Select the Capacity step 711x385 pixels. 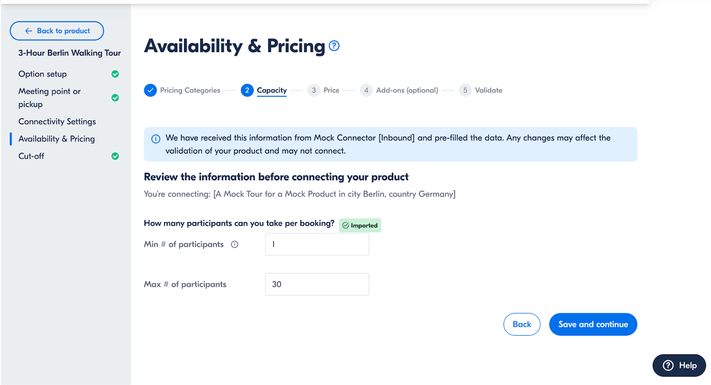point(264,90)
